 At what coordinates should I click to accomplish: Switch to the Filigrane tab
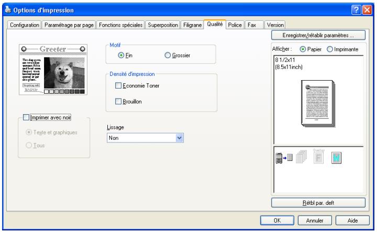click(192, 25)
